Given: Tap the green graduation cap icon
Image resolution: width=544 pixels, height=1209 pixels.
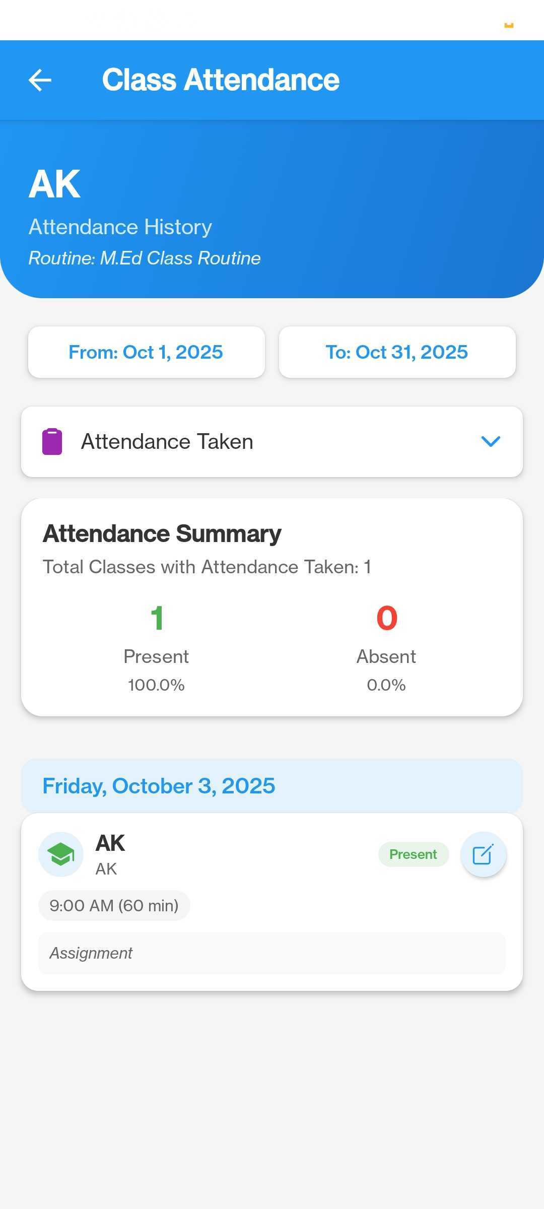Looking at the screenshot, I should point(61,854).
